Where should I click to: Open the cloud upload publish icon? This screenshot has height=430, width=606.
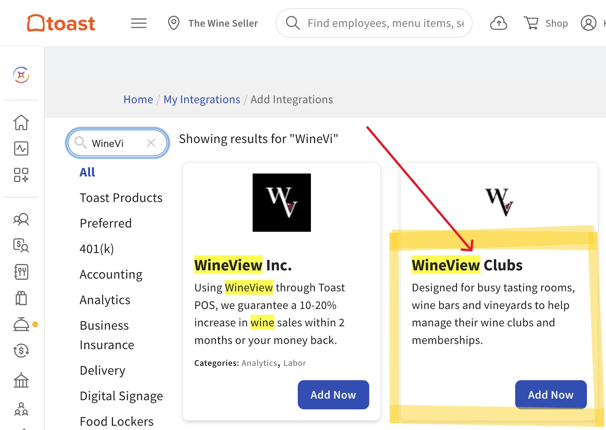coord(498,23)
